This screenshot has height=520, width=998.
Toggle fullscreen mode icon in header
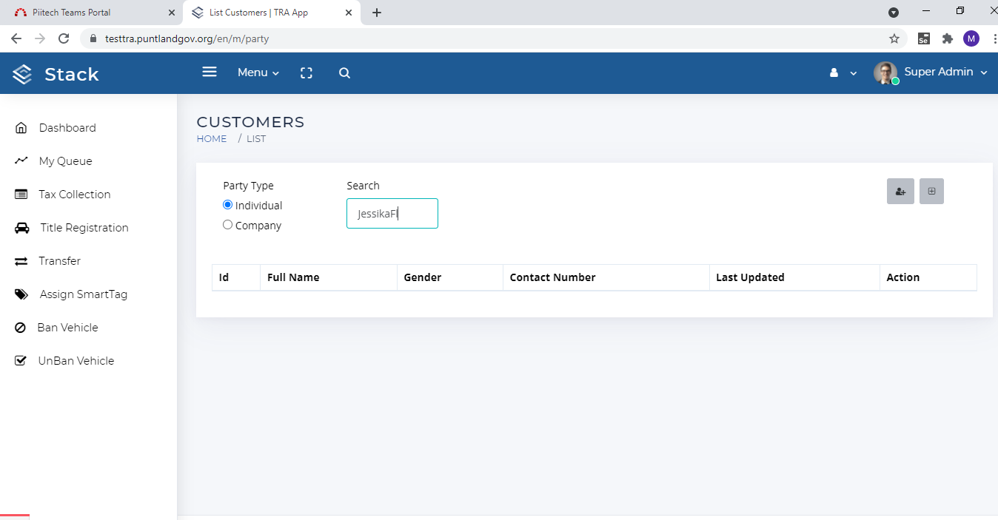[307, 72]
